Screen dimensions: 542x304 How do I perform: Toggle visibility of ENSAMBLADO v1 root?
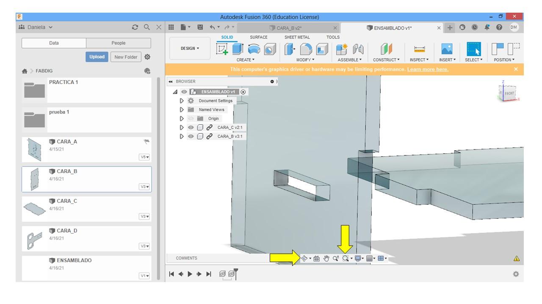pos(184,92)
